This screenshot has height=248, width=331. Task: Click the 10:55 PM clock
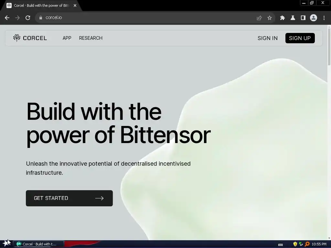coord(319,244)
